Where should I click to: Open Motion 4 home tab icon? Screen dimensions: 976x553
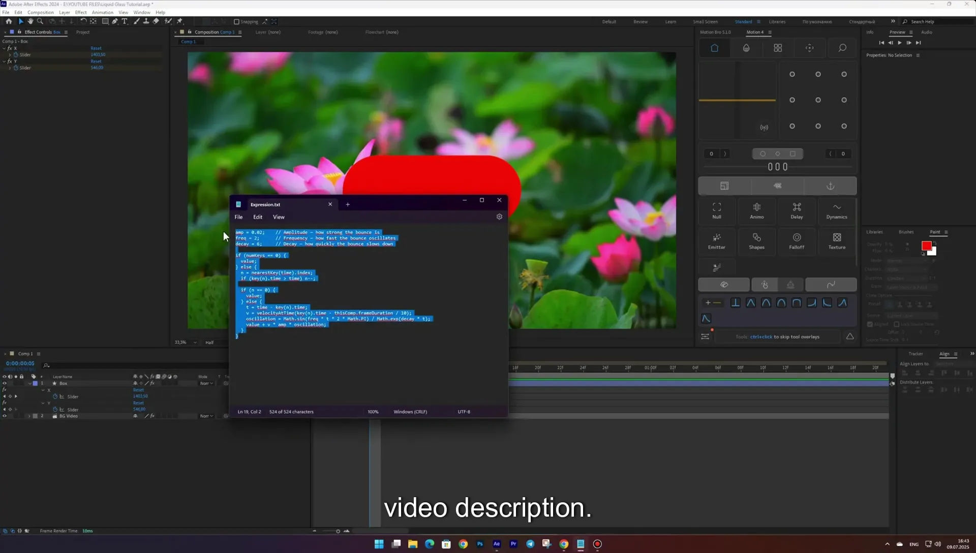click(714, 48)
